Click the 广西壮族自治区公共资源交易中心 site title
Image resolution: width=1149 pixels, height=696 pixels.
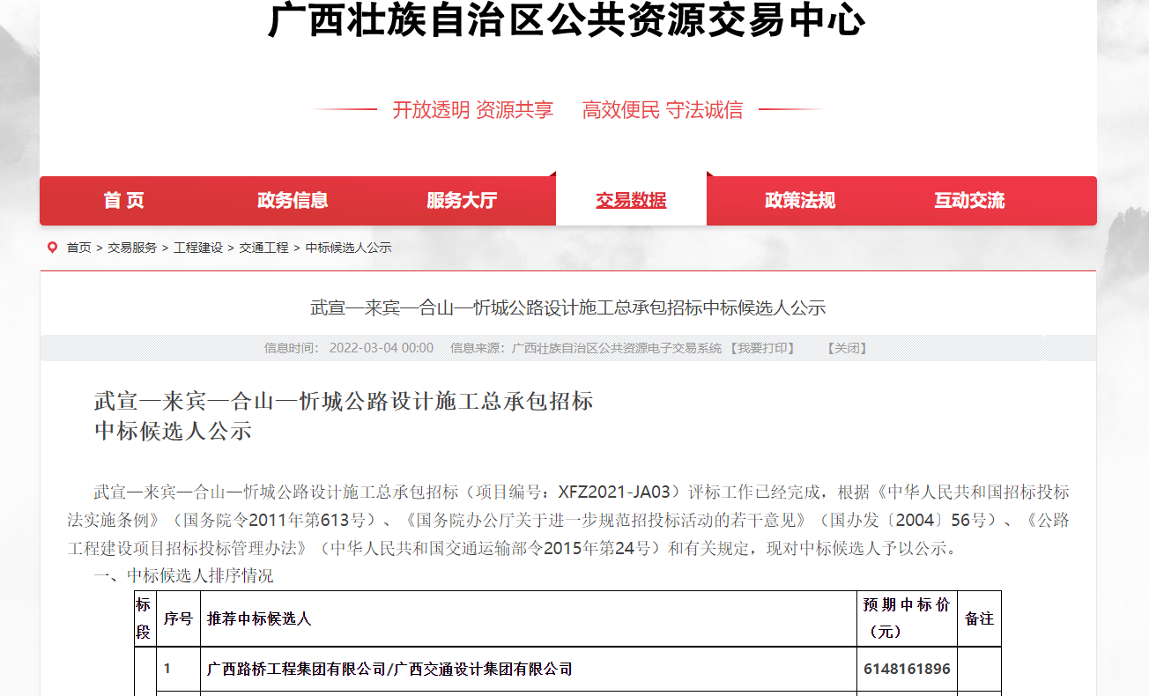(567, 21)
